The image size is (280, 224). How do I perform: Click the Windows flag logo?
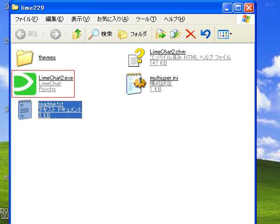[246, 19]
